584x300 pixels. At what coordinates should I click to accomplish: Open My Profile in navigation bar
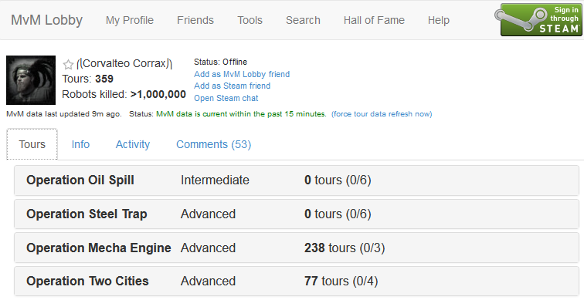click(130, 20)
